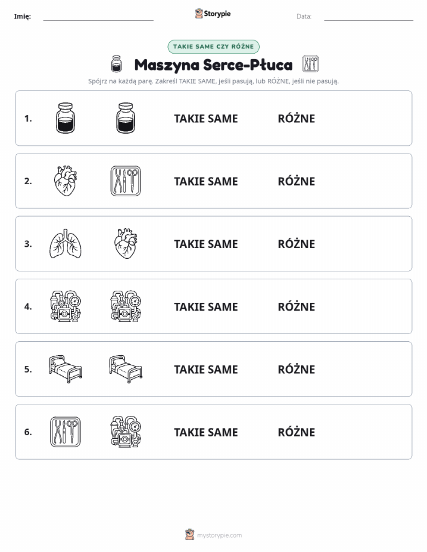The width and height of the screenshot is (427, 552).
Task: Choose TAKIE SAME for pair 4
Action: point(206,306)
